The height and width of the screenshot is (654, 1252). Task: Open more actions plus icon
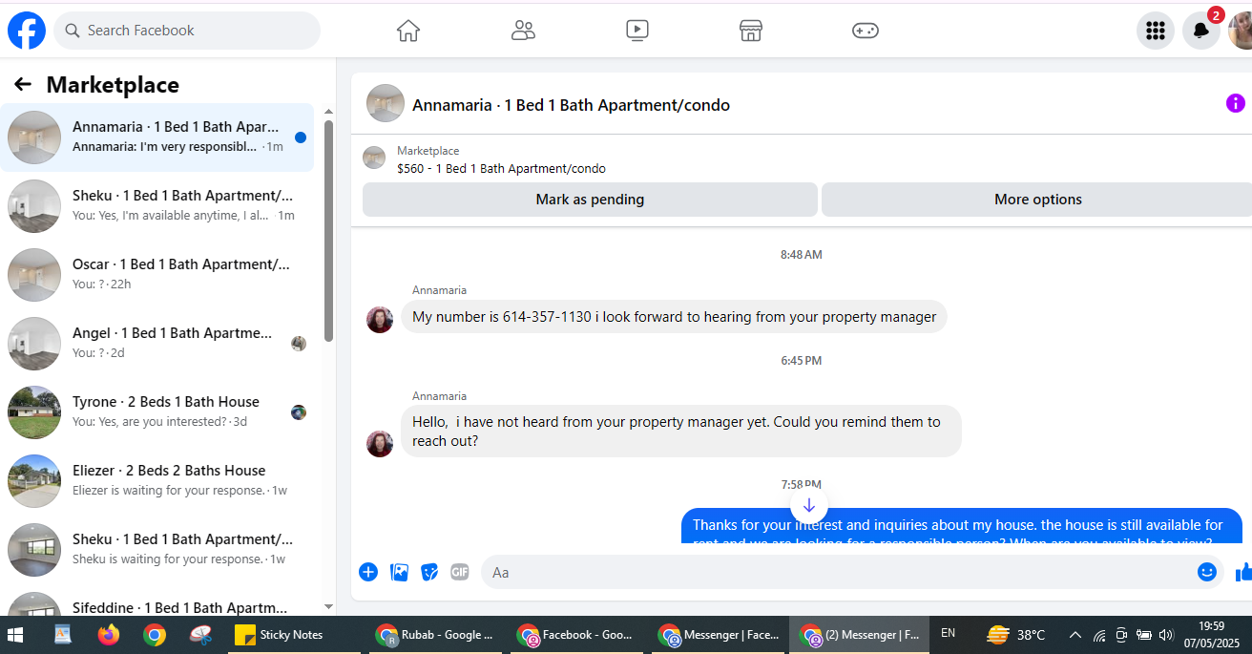pyautogui.click(x=368, y=572)
